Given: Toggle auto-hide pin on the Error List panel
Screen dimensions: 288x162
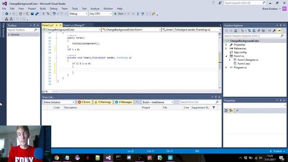Looking at the screenshot, I should click(x=216, y=97).
